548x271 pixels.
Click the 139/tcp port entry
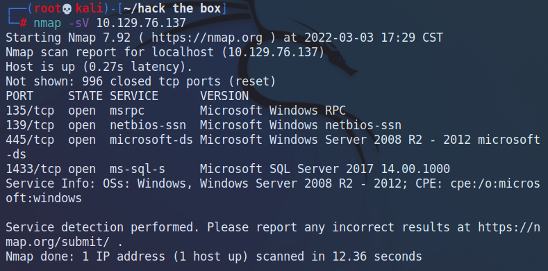(30, 125)
